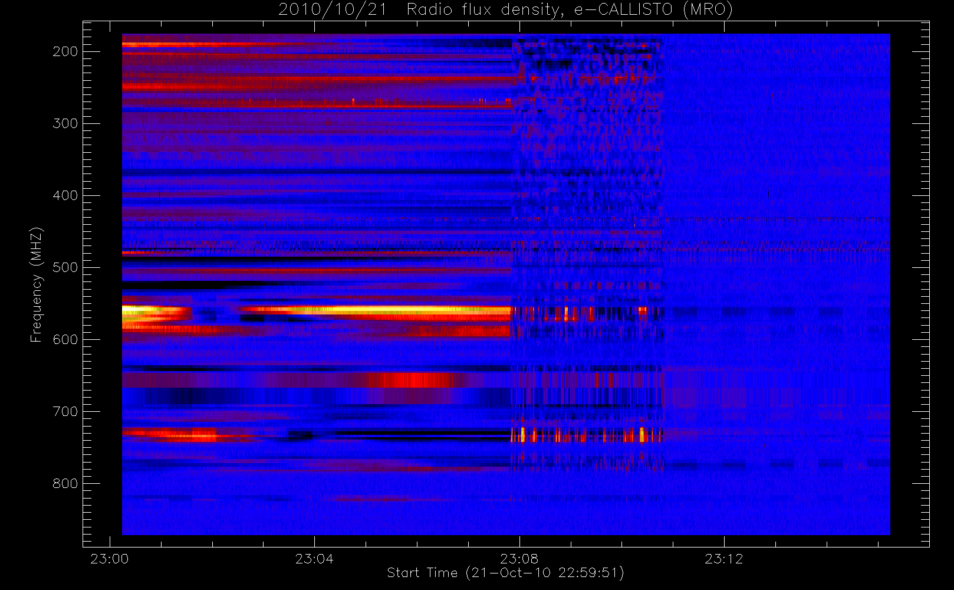Viewport: 954px width, 590px height.
Task: Click the 23:04 time tick label
Action: pos(314,559)
